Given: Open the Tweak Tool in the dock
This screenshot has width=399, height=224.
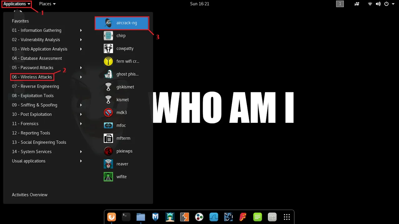Looking at the screenshot, I should tap(272, 217).
